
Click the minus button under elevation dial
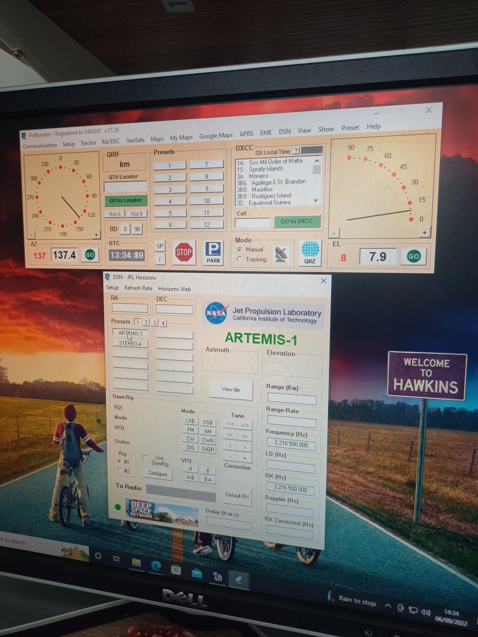334,233
